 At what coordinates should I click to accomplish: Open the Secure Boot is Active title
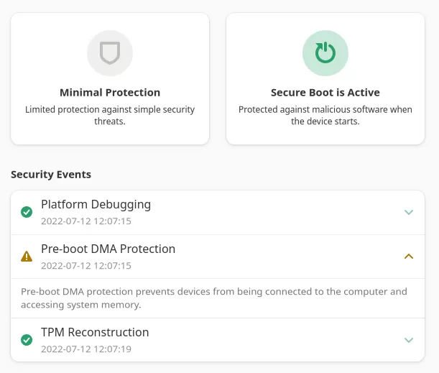click(x=325, y=93)
